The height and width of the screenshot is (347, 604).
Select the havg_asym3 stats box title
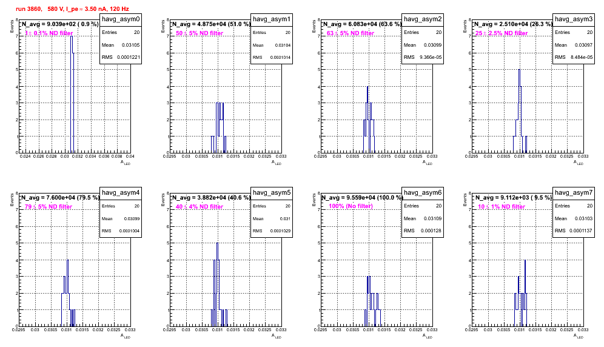pyautogui.click(x=574, y=19)
